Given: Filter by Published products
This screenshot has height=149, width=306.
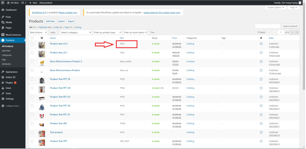Looking at the screenshot, I should pos(43,27).
